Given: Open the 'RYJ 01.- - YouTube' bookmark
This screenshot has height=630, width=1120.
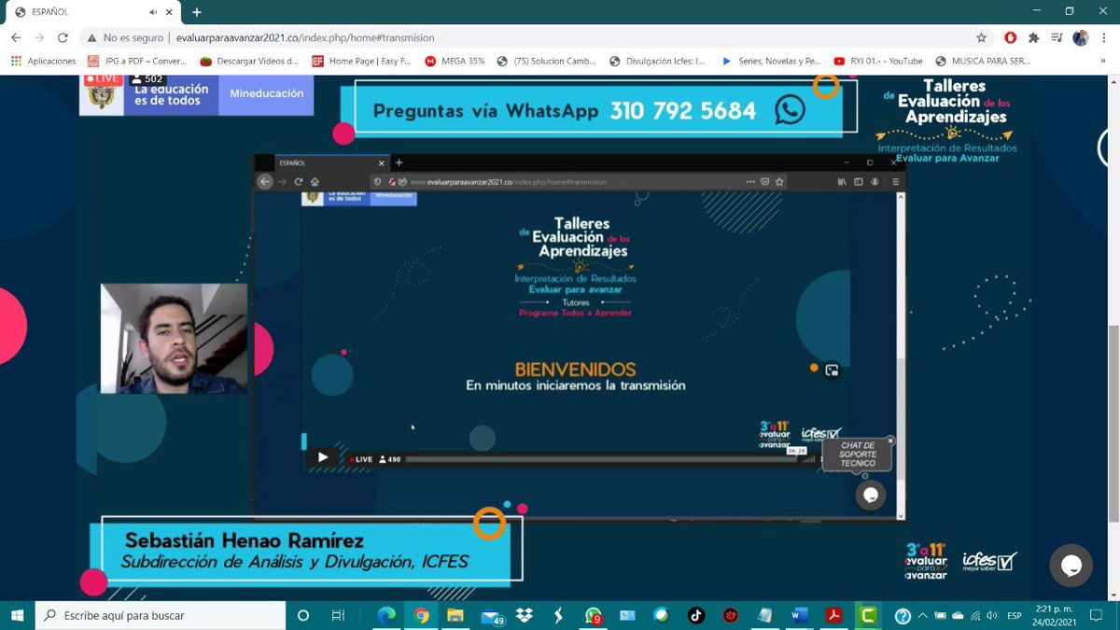Looking at the screenshot, I should click(879, 61).
